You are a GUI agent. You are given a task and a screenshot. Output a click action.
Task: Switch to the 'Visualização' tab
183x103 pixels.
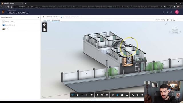[x=56, y=20]
